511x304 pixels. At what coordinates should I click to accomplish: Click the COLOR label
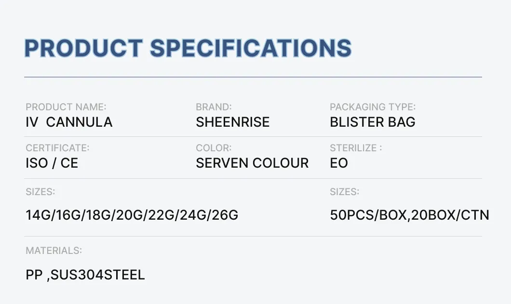[x=214, y=148]
